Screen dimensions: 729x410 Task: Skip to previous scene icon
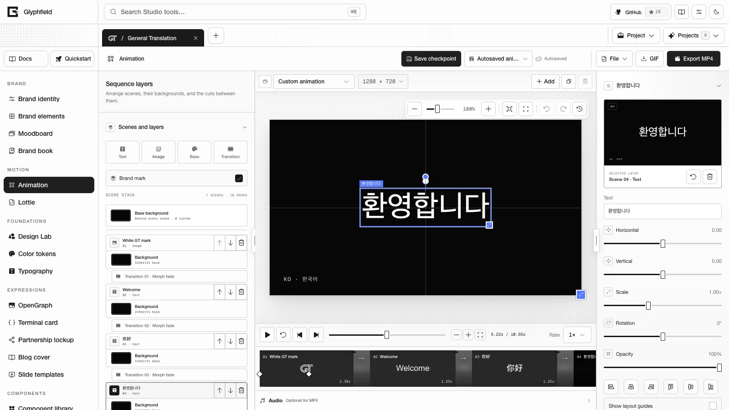(x=300, y=335)
